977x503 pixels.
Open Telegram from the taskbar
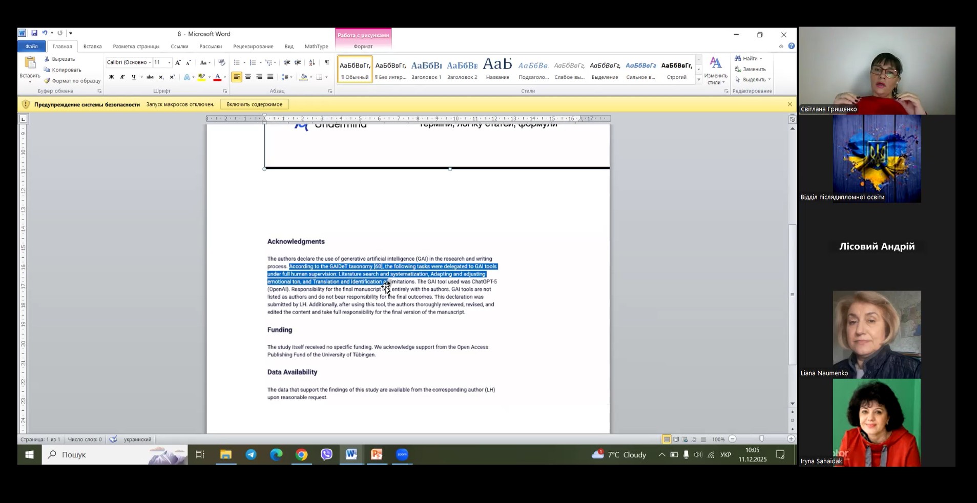251,454
